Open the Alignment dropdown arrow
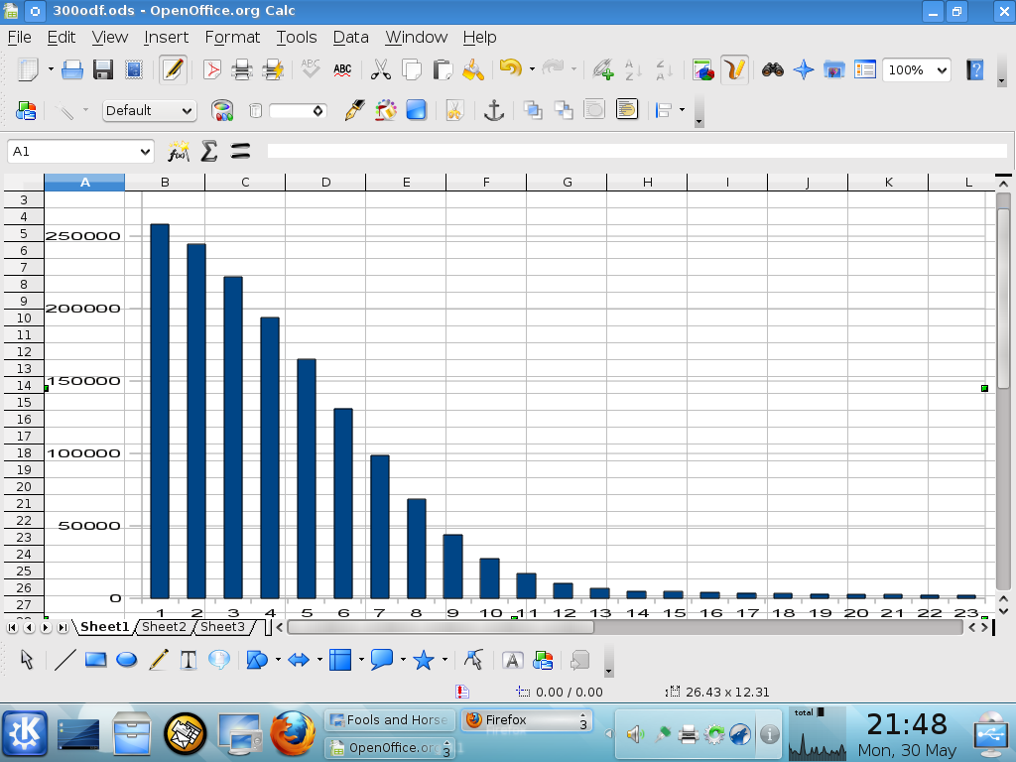 (682, 110)
